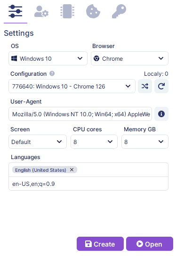
Task: Remove English (United States) language tag
Action: 72,170
